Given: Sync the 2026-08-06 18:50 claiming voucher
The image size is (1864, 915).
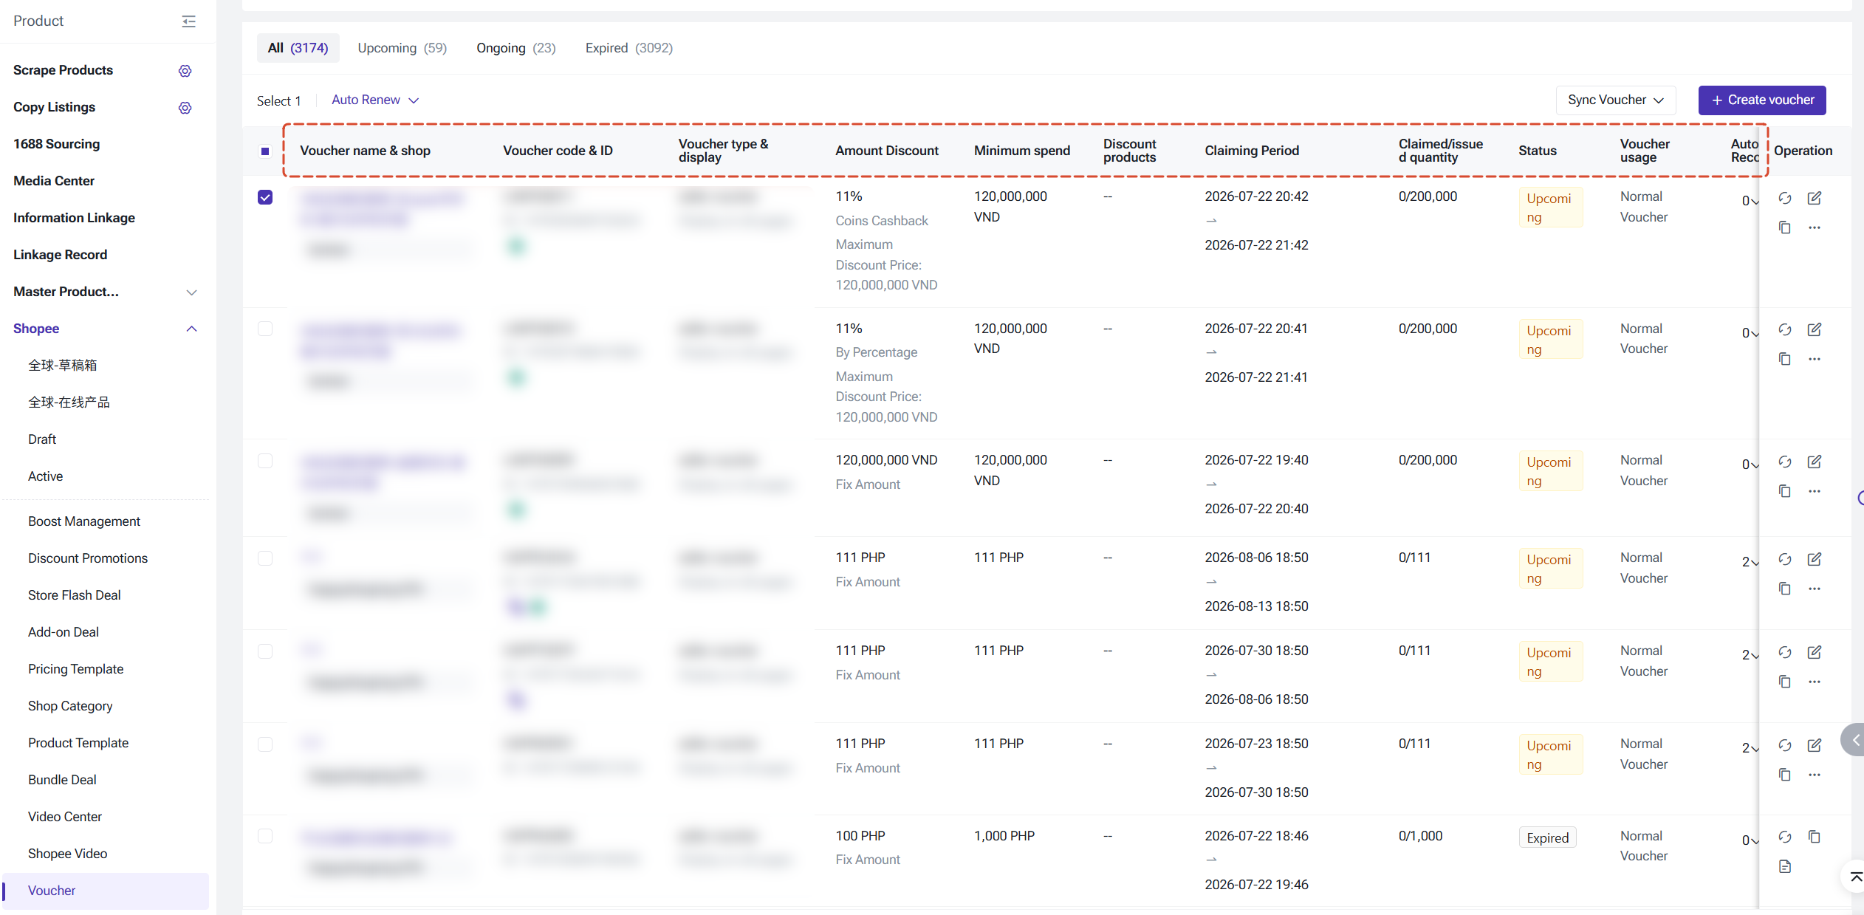Looking at the screenshot, I should click(x=1785, y=559).
